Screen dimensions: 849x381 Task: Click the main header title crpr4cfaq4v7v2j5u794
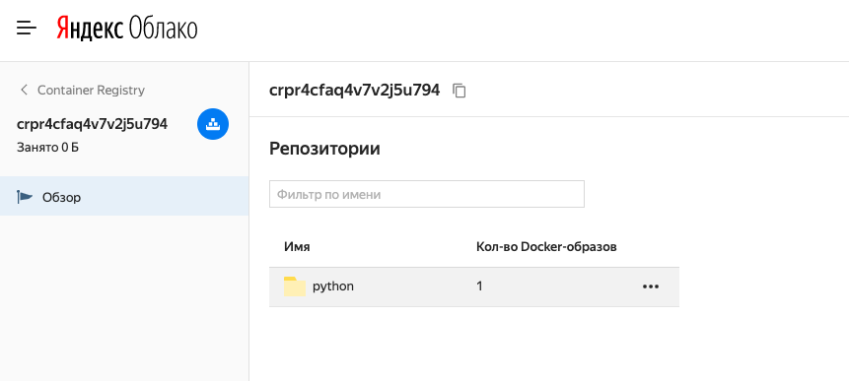click(354, 90)
